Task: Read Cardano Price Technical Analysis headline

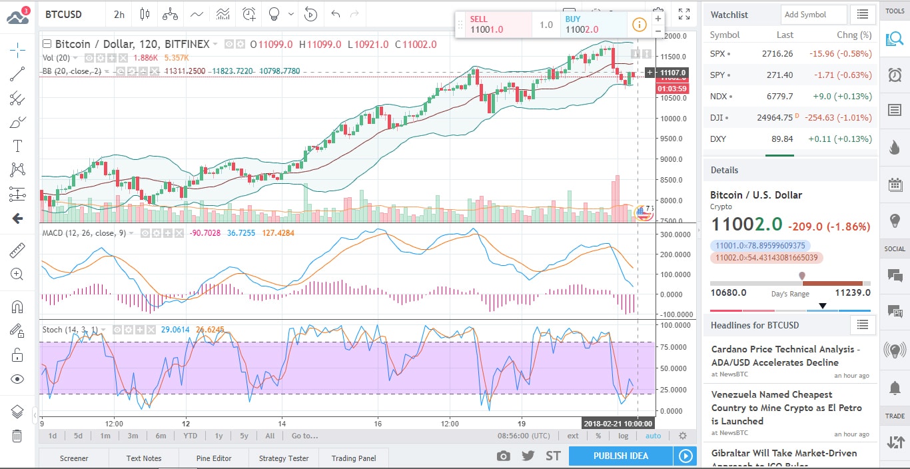Action: [x=785, y=356]
